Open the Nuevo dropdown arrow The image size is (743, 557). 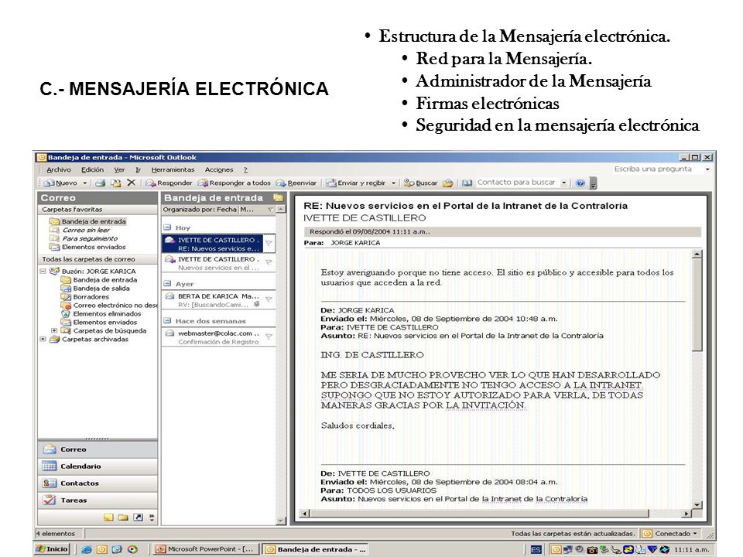[85, 183]
